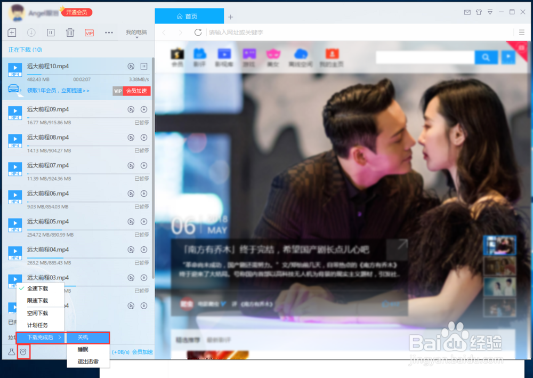
Task: Open the 我的主页 orange icon
Action: [332, 57]
